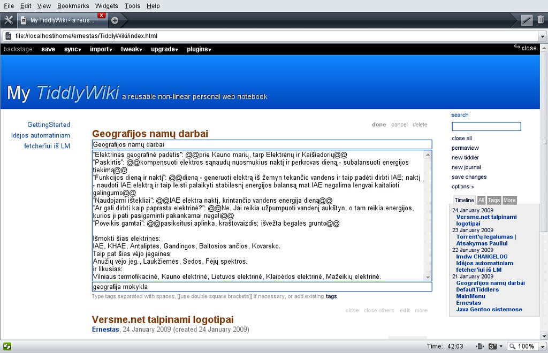The image size is (548, 353).
Task: Click the sidebar search input box
Action: point(486,126)
